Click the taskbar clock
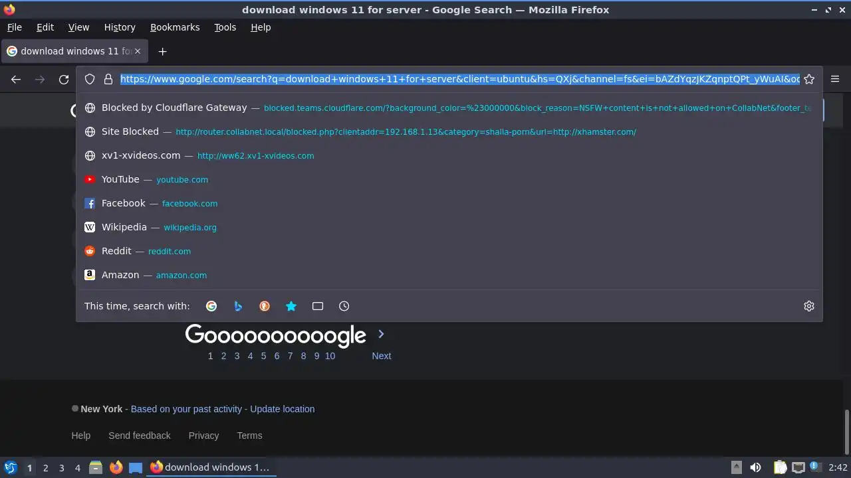 point(838,467)
